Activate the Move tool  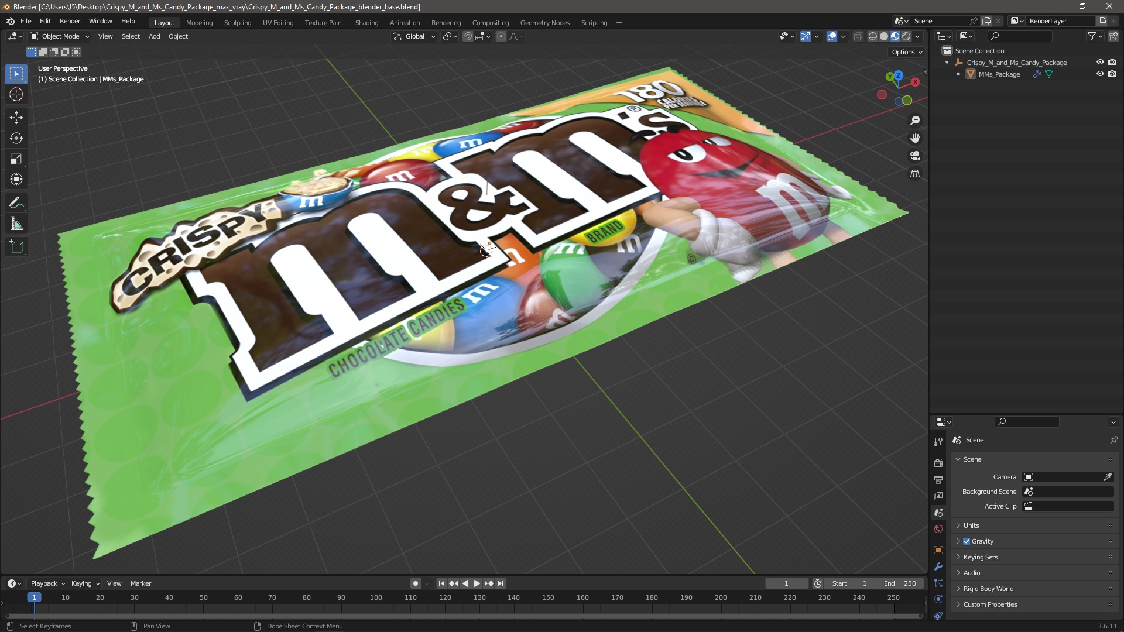[16, 118]
